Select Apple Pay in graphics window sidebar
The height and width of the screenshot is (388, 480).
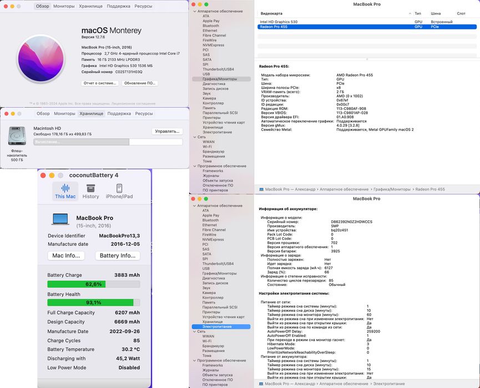click(x=211, y=21)
